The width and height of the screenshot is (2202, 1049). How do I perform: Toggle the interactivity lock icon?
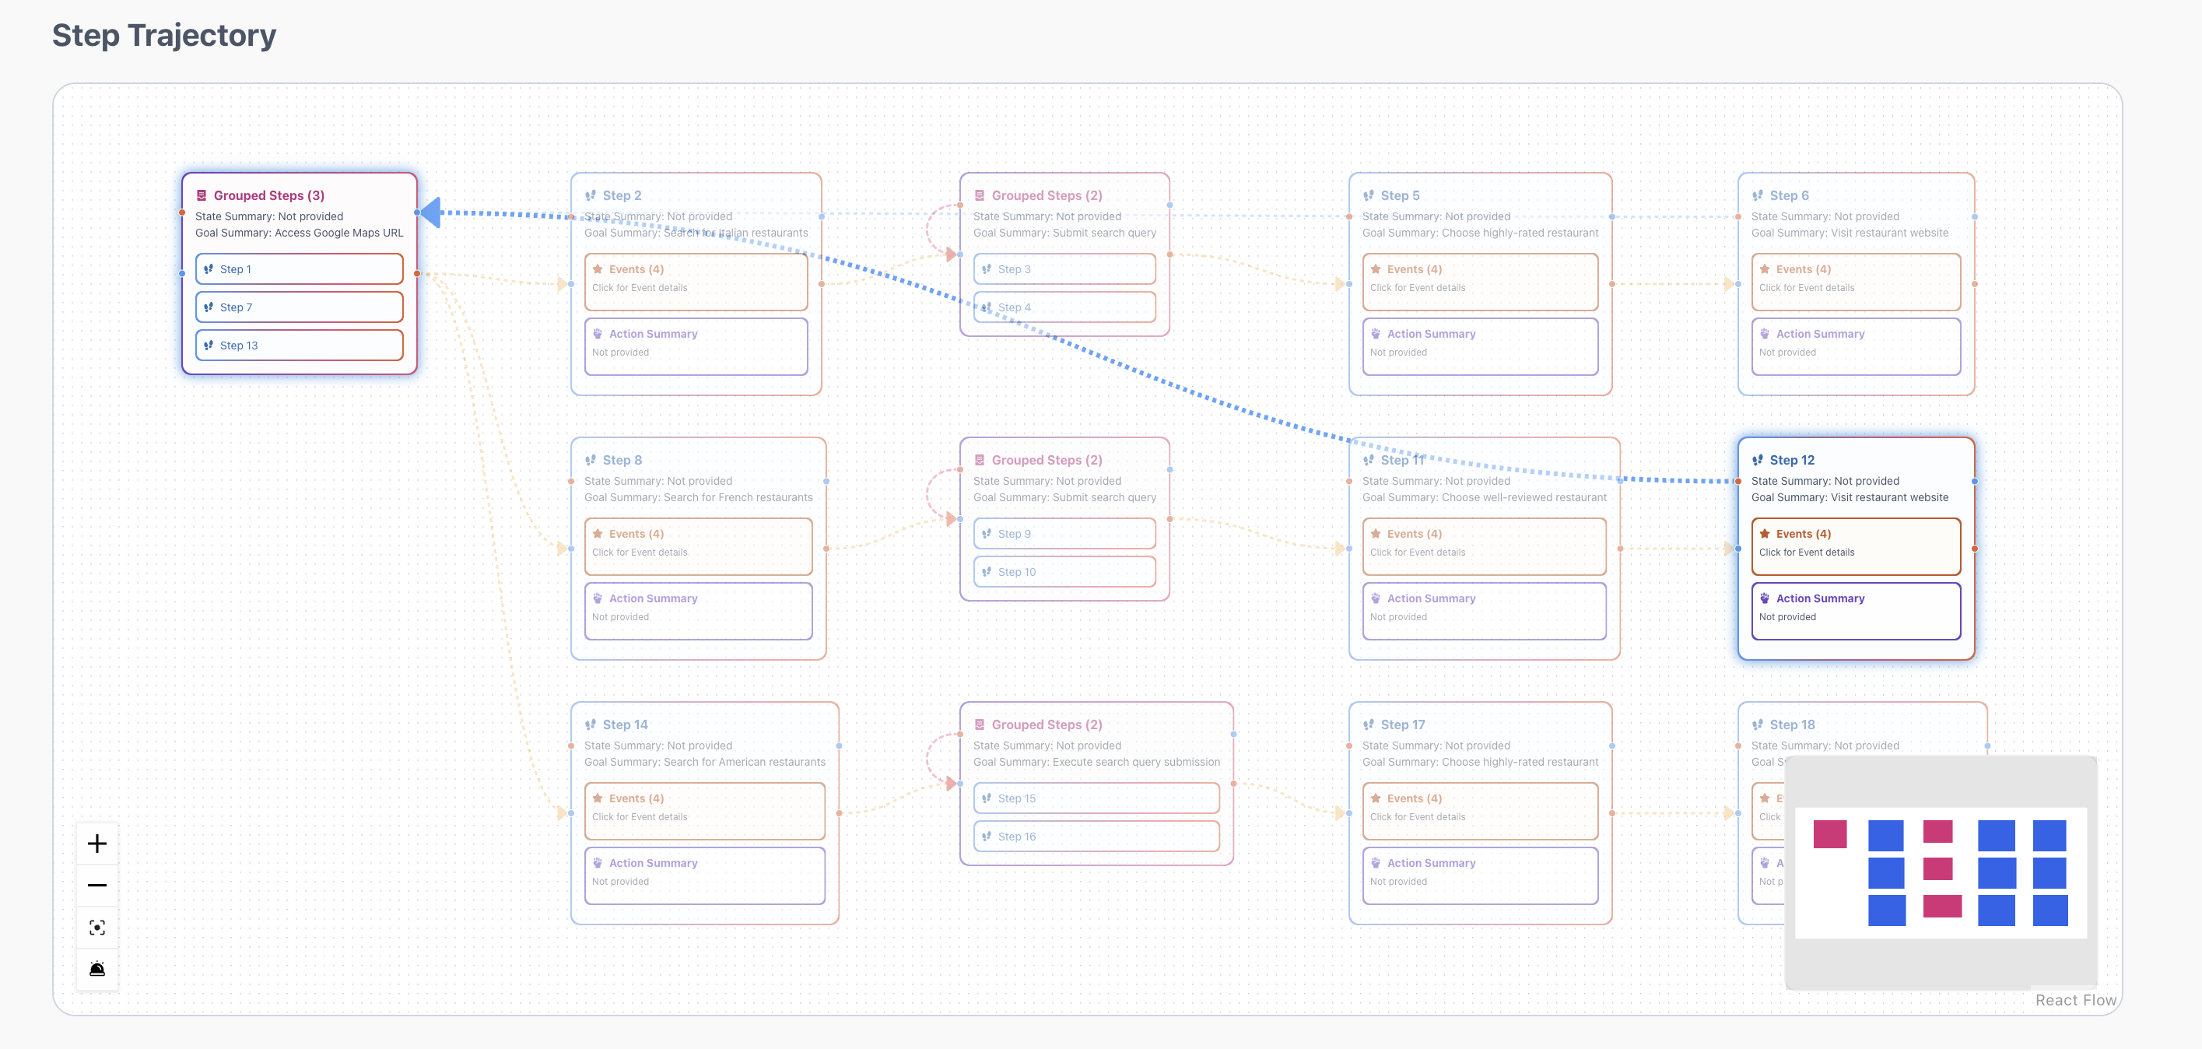coord(96,969)
